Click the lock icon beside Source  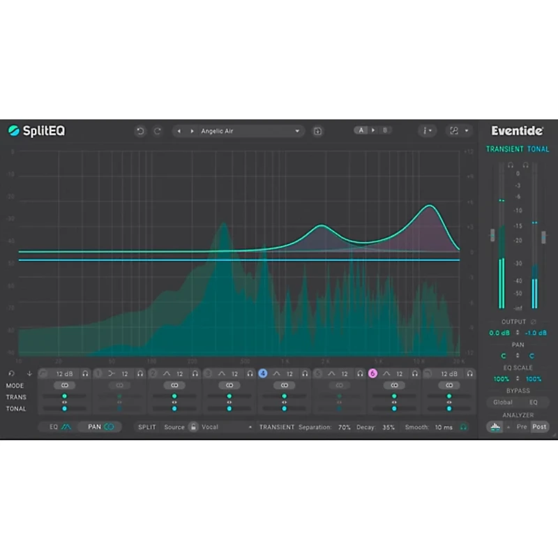194,426
